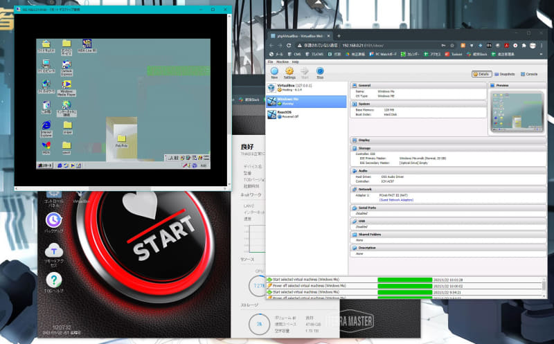Screen dimensions: 554x344
Task: Open the PC Watch bookmark
Action: 383,55
